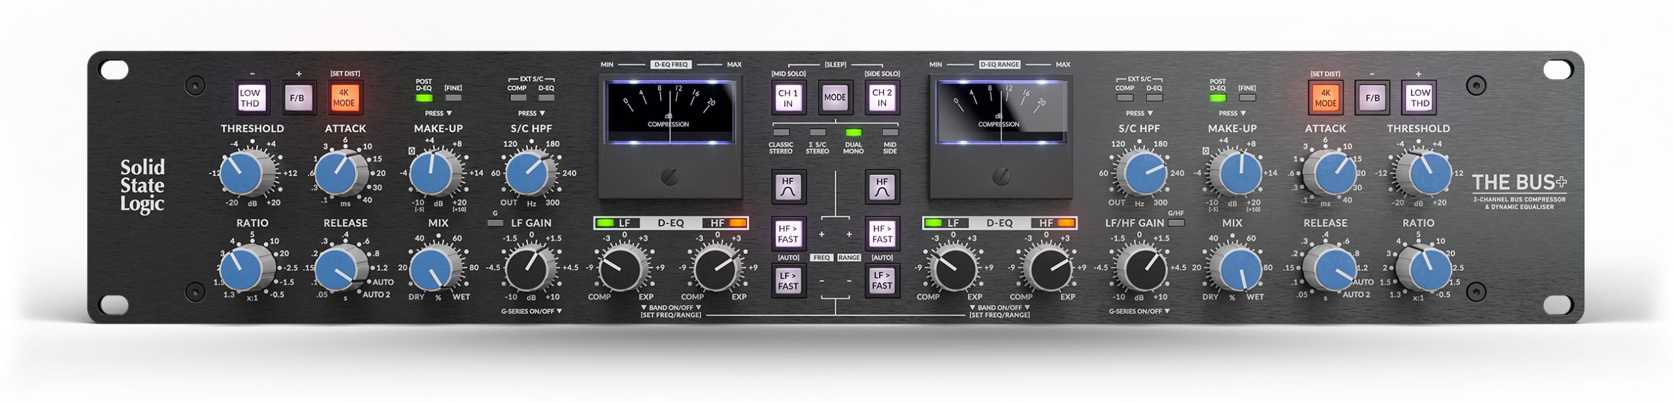Click the right channel FINE LED
1673x402 pixels.
1247,98
